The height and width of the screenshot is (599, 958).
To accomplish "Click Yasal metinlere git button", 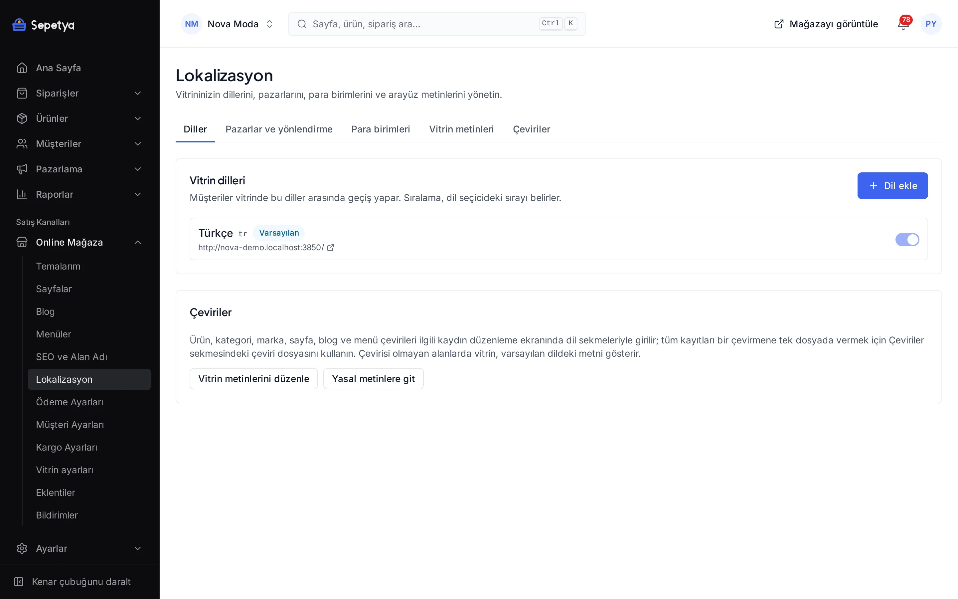I will 373,379.
